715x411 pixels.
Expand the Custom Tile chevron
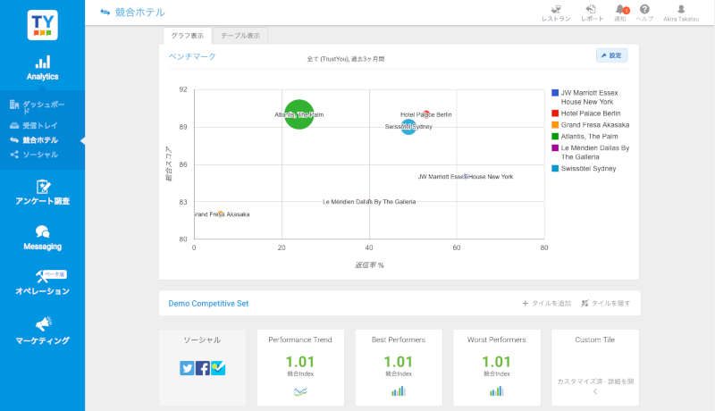point(594,391)
